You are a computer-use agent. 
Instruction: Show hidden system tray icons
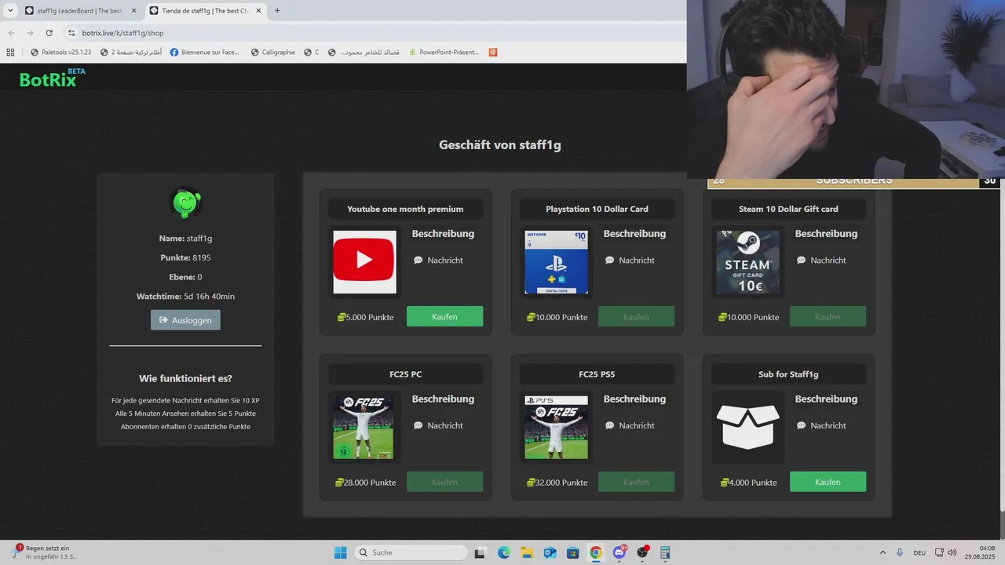pyautogui.click(x=883, y=552)
